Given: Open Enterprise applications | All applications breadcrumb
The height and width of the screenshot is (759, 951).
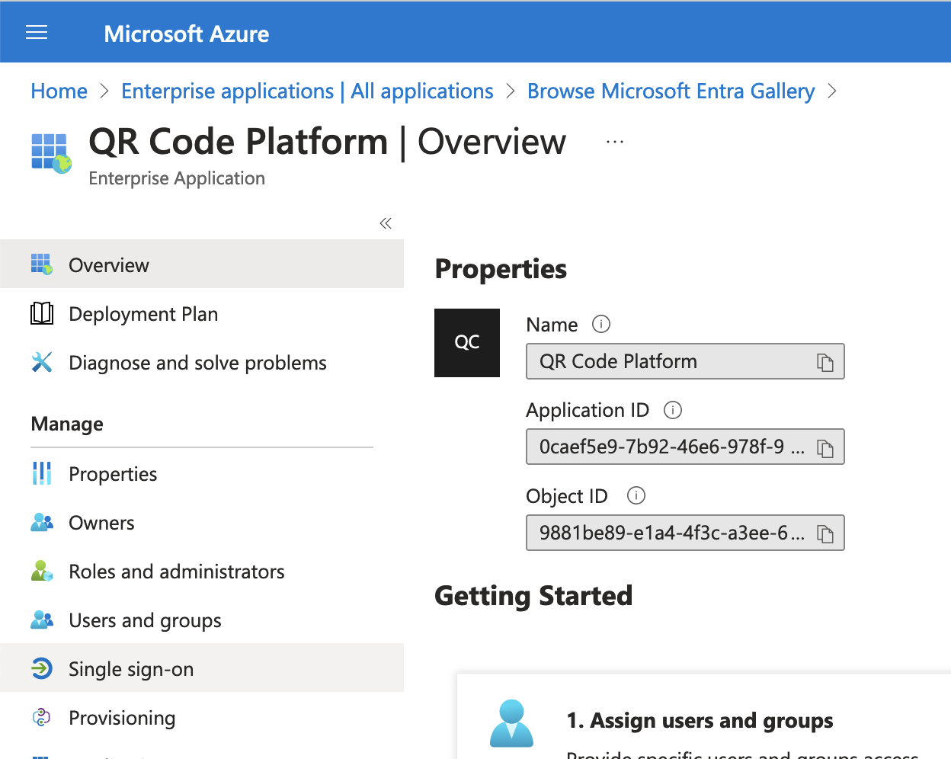Looking at the screenshot, I should (x=307, y=91).
